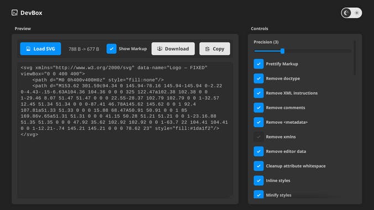Toggle Cleanup attribute whitespace checkbox

[x=258, y=166]
